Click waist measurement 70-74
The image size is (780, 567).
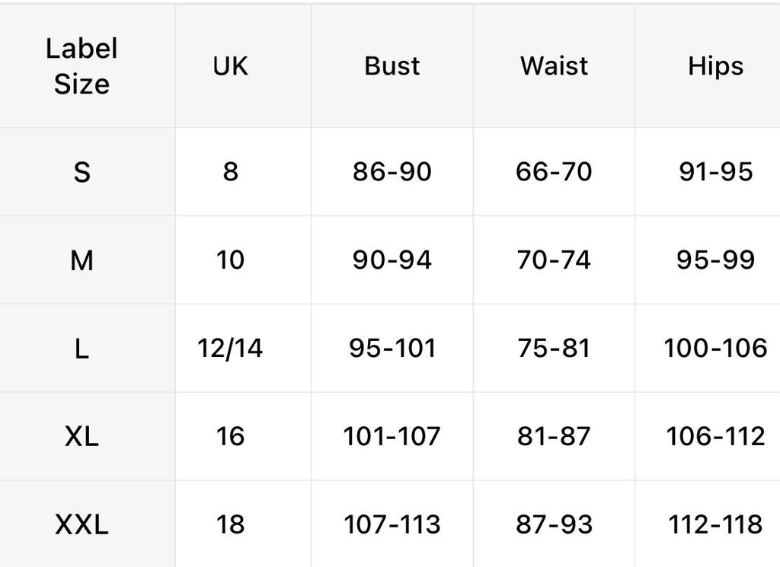pyautogui.click(x=554, y=260)
